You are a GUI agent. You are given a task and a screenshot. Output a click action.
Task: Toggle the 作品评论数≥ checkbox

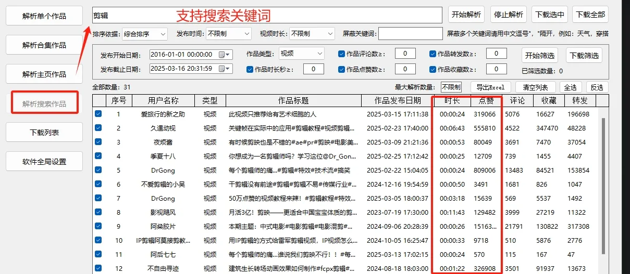point(341,54)
